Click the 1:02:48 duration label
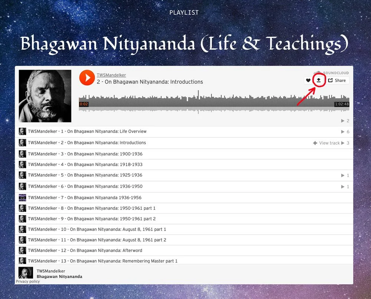Screen dimensions: 371x299 tap(342, 104)
